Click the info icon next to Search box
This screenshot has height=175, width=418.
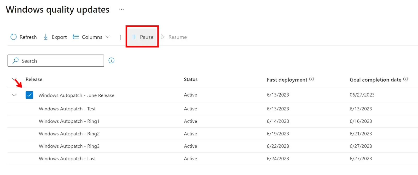[x=111, y=60]
